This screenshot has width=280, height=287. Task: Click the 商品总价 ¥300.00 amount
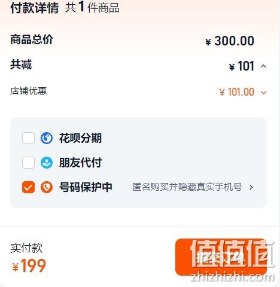pos(230,41)
